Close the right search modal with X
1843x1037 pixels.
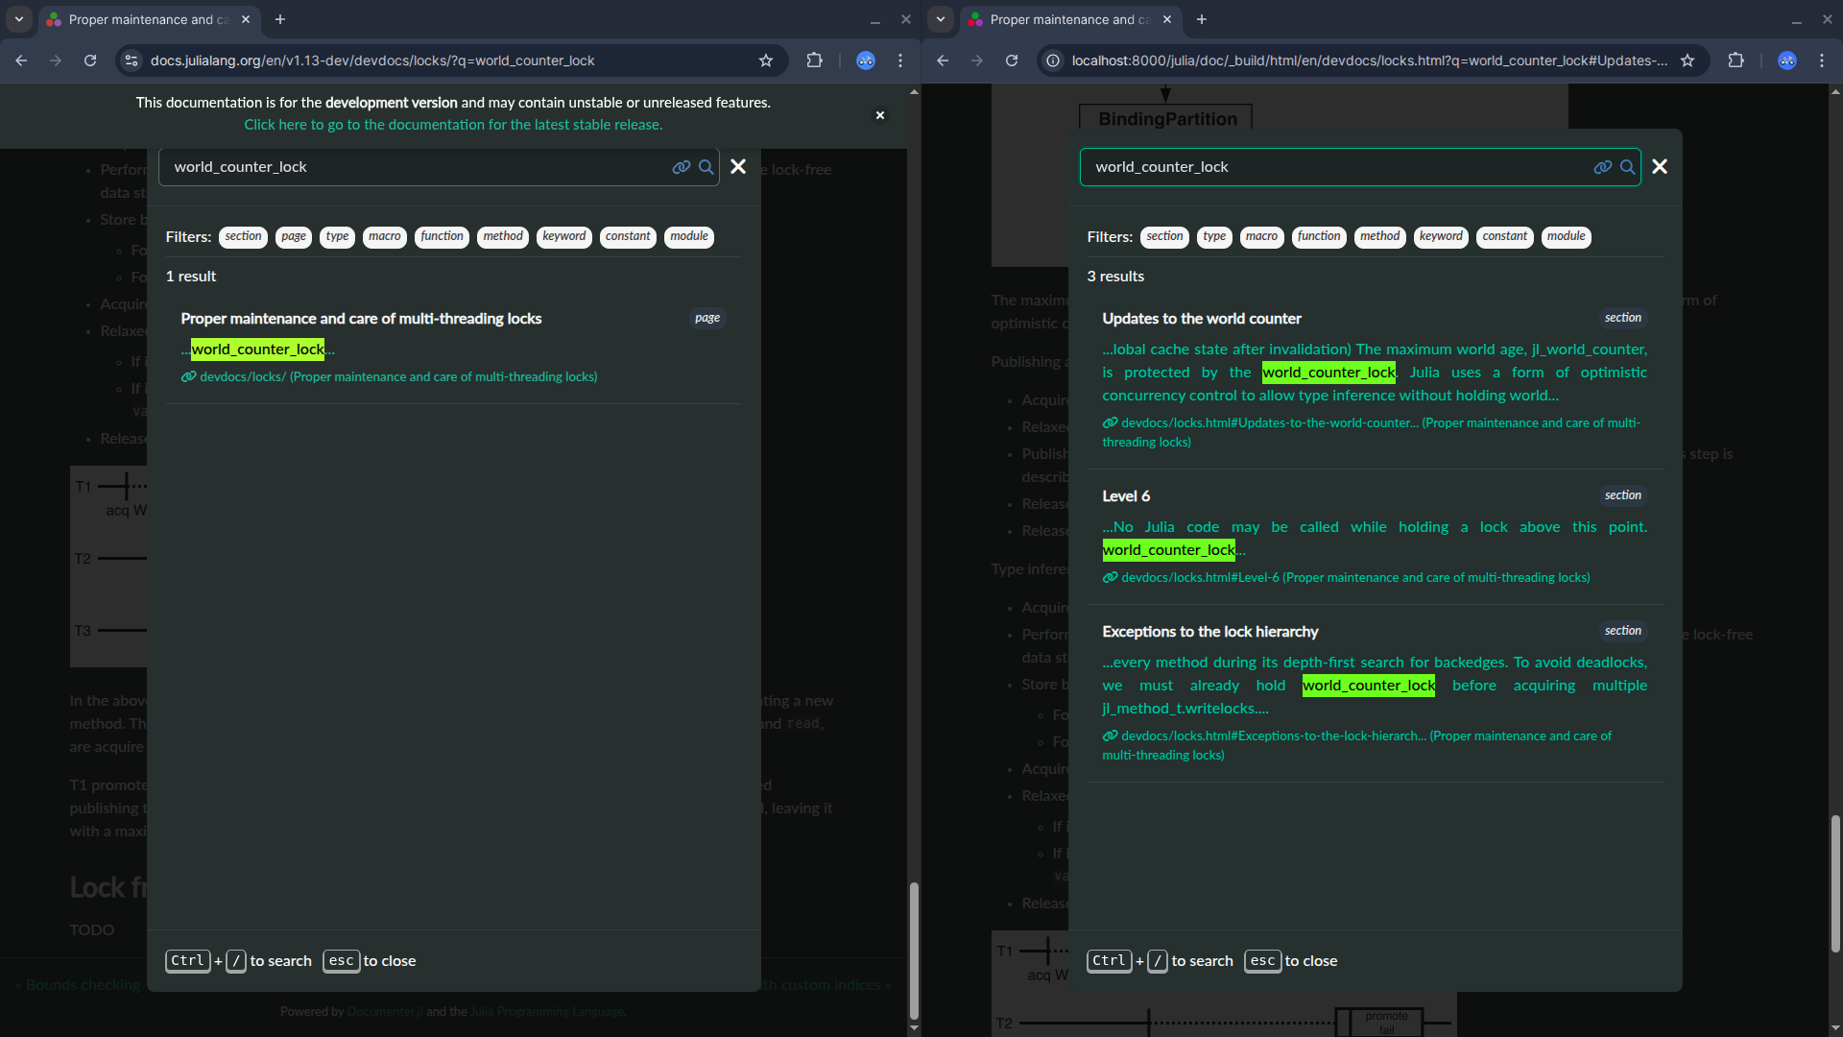click(x=1660, y=167)
